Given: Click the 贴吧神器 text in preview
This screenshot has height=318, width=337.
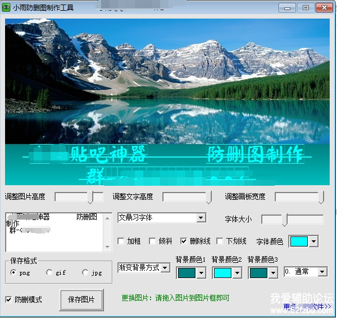Looking at the screenshot, I should (x=108, y=154).
